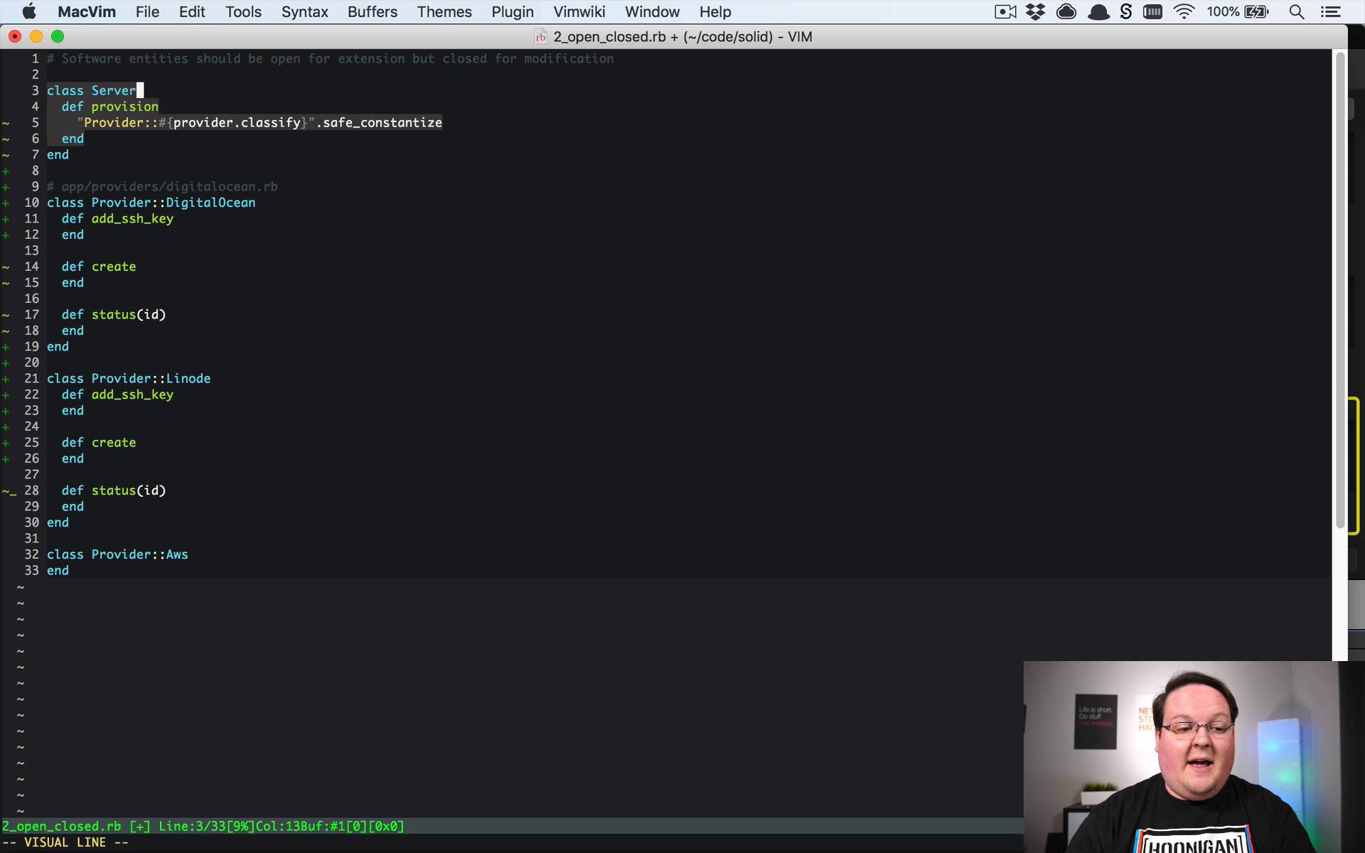Click 'def create' on line 14
This screenshot has height=853, width=1365.
click(x=99, y=267)
